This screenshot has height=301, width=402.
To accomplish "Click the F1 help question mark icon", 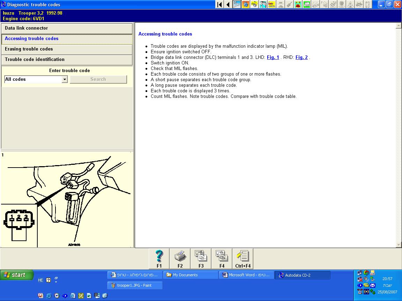I will click(x=159, y=258).
